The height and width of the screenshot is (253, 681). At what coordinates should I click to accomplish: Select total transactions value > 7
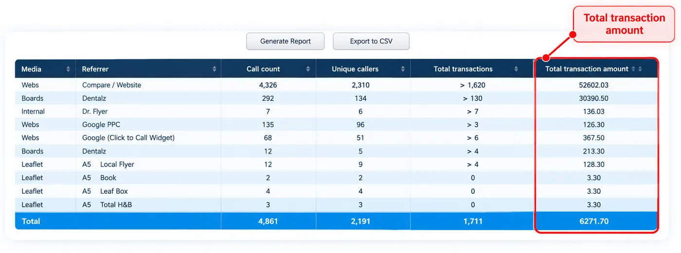point(472,111)
